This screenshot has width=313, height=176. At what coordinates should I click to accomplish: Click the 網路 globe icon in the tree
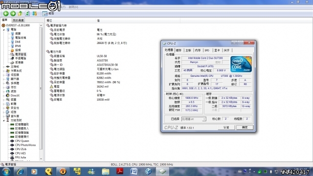tap(8, 91)
